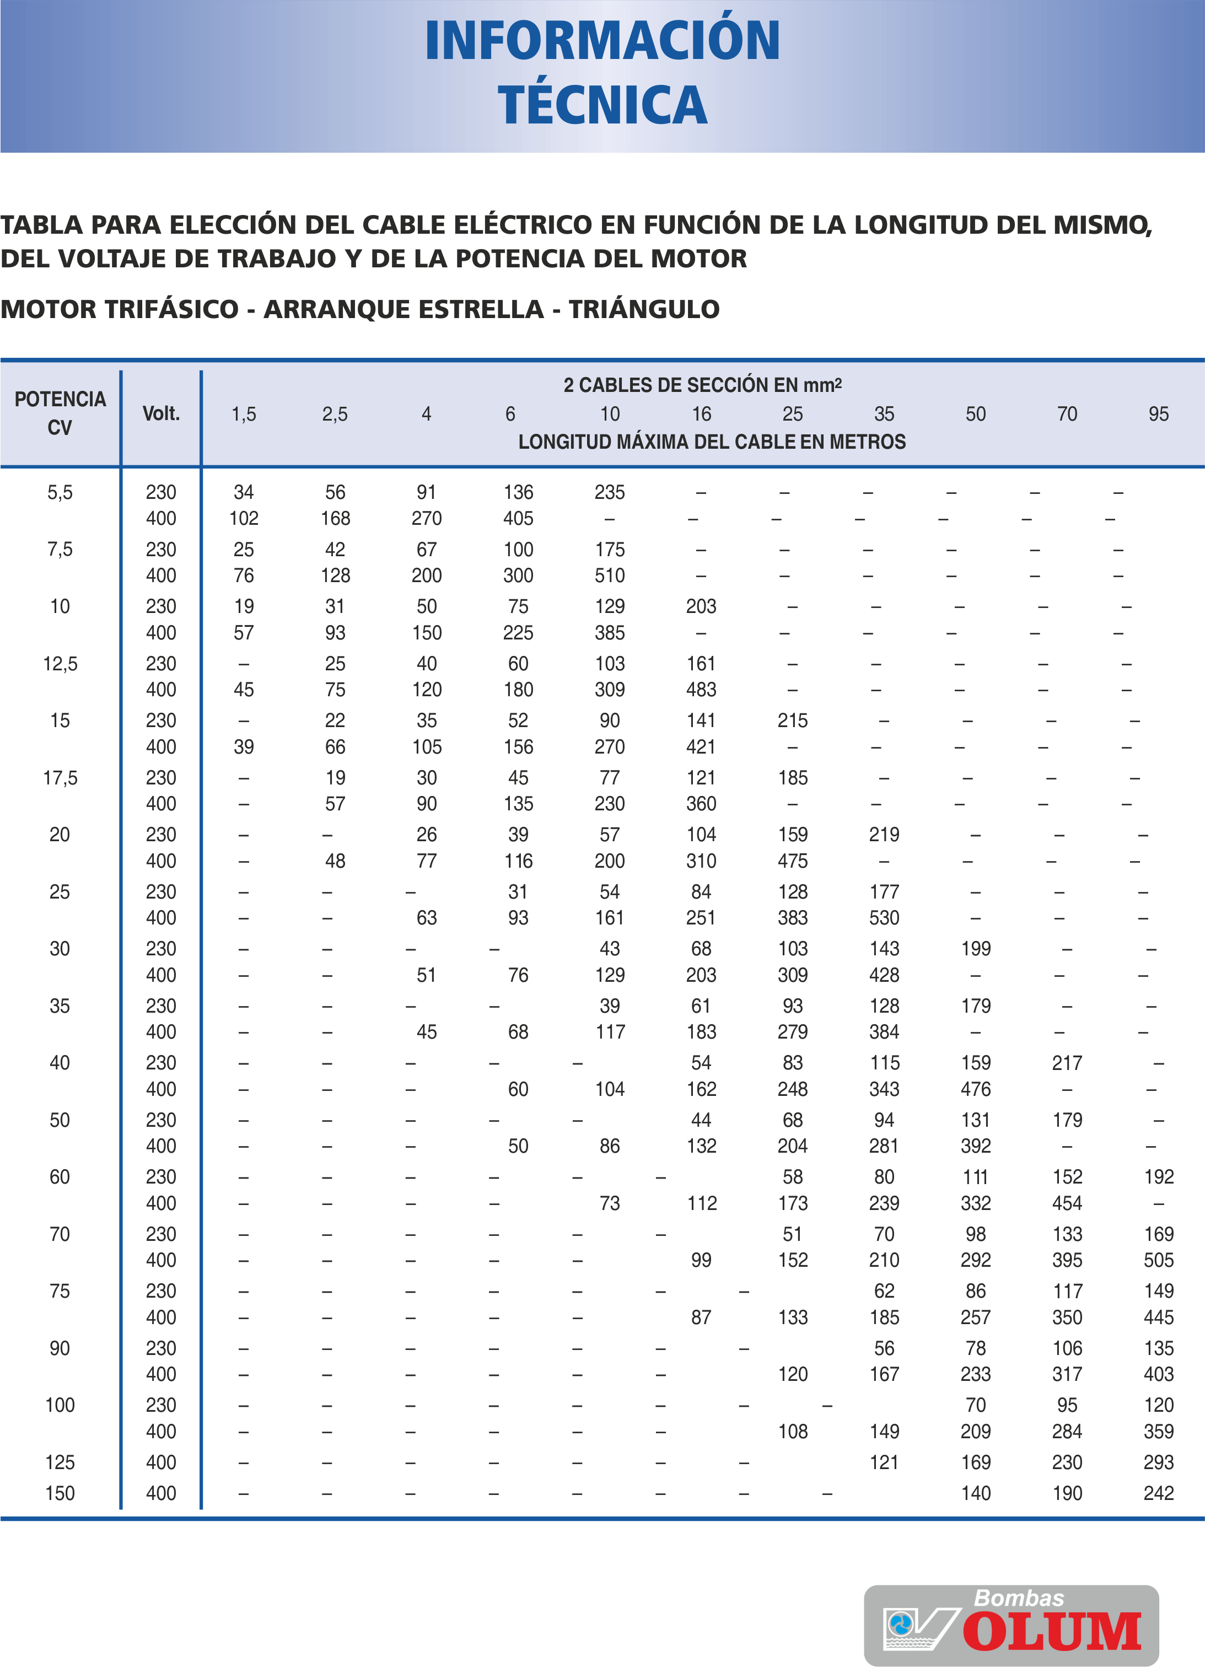Click the 125 CV power row label
The image size is (1205, 1667).
(x=60, y=1462)
